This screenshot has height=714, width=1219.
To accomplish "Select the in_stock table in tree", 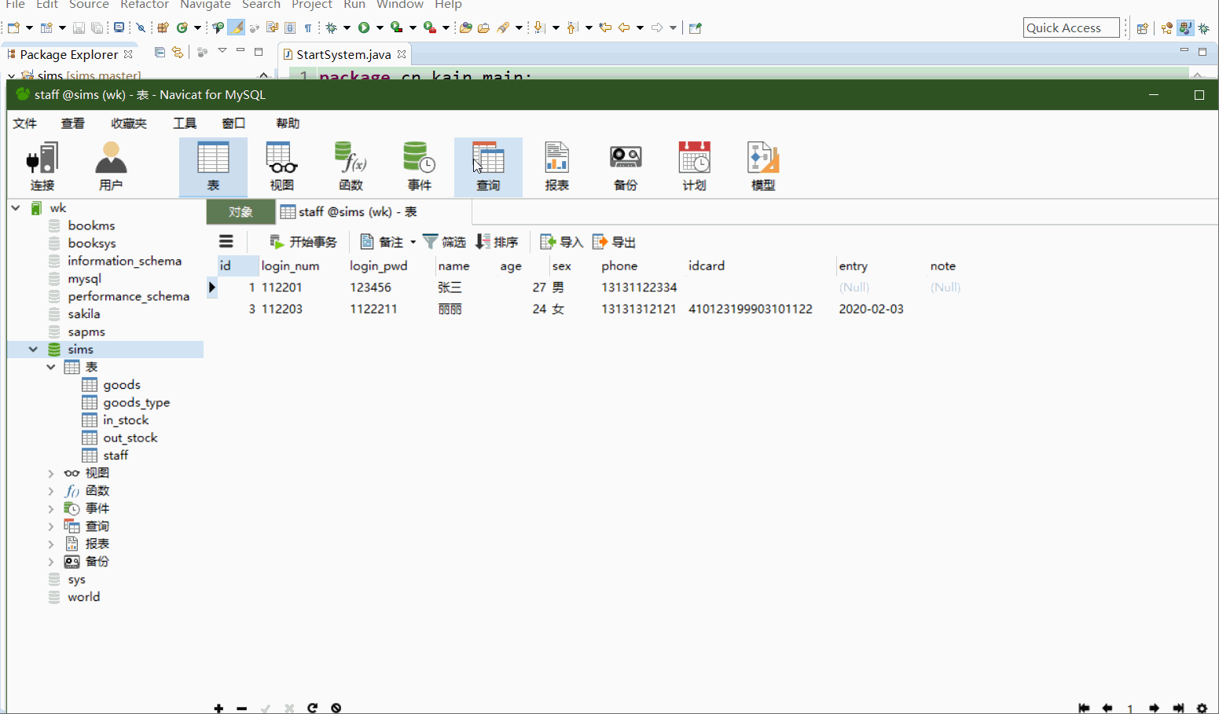I will 126,420.
